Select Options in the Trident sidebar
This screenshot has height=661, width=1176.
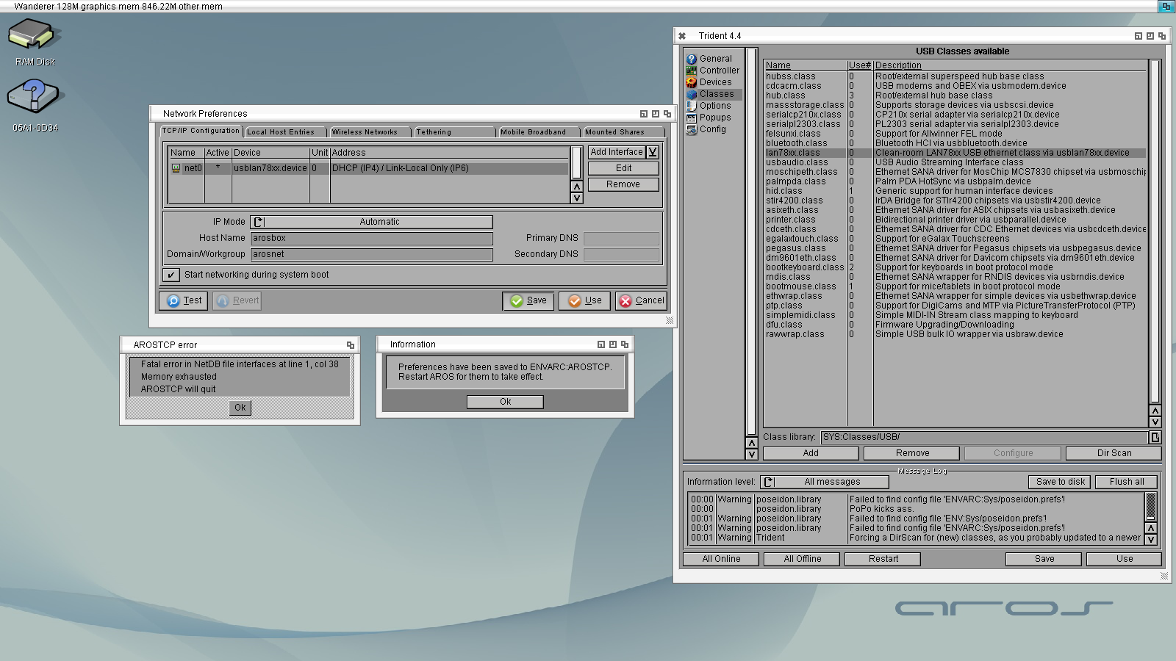[x=714, y=106]
